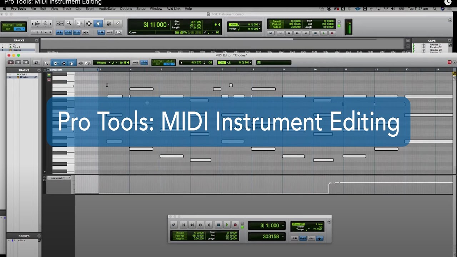The width and height of the screenshot is (457, 257).
Task: Click Rewind in the floating Transport window
Action: pos(192,225)
